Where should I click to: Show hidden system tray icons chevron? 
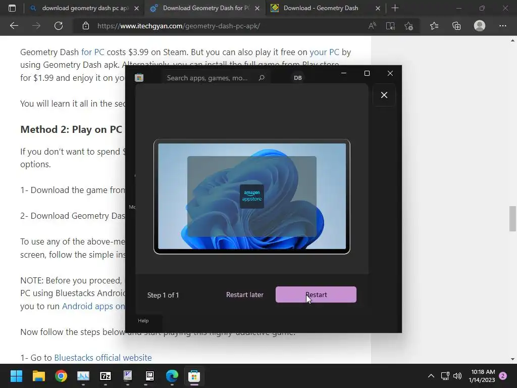pos(431,376)
